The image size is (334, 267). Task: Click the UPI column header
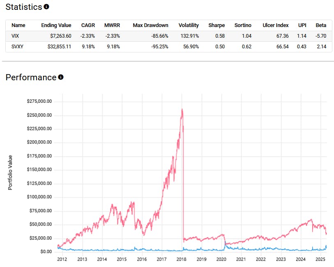click(302, 25)
